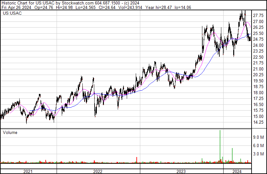This screenshot has height=174, width=267.
Task: Select the 2022 year label on timeline
Action: (x=98, y=171)
